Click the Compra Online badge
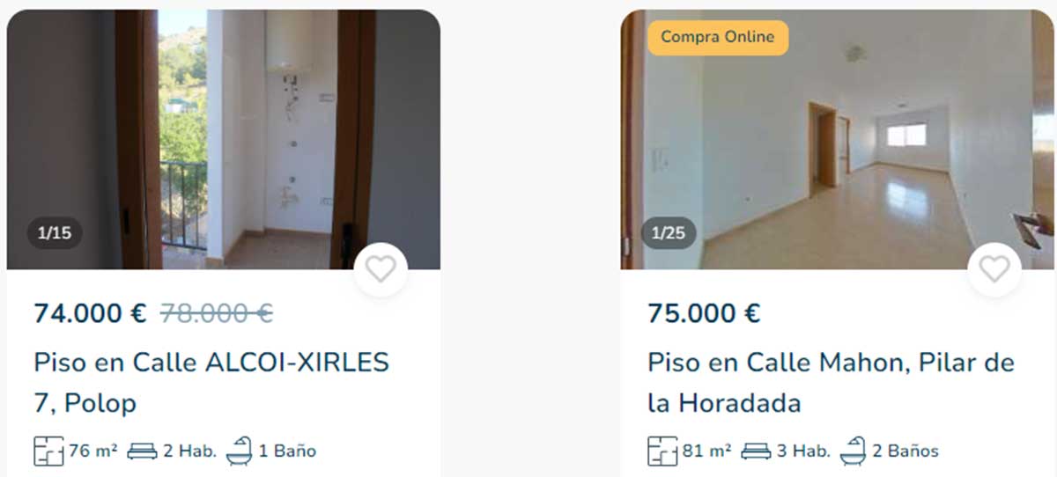The height and width of the screenshot is (477, 1057). point(718,37)
